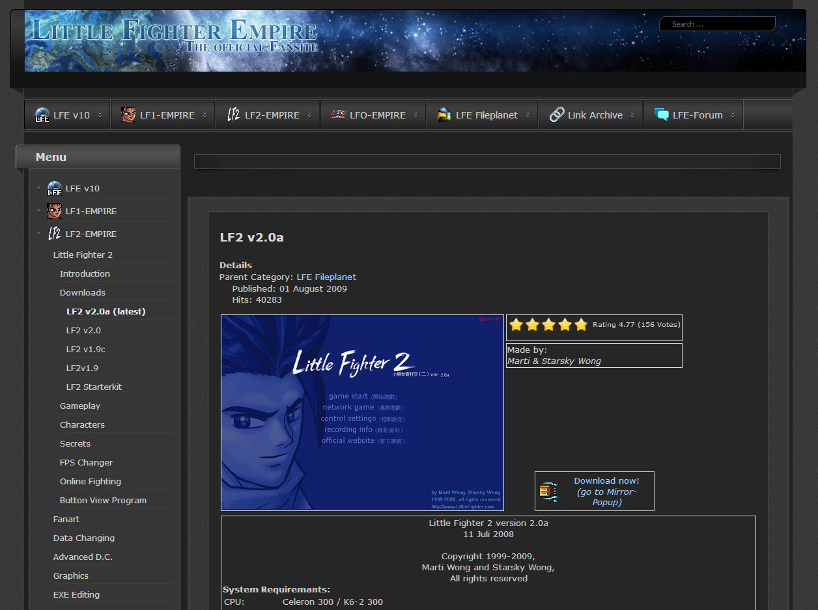The width and height of the screenshot is (818, 610).
Task: Click the Link Archive chain icon
Action: 557,115
